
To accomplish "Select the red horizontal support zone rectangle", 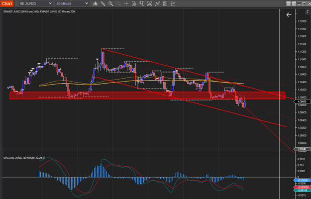I will tap(147, 96).
